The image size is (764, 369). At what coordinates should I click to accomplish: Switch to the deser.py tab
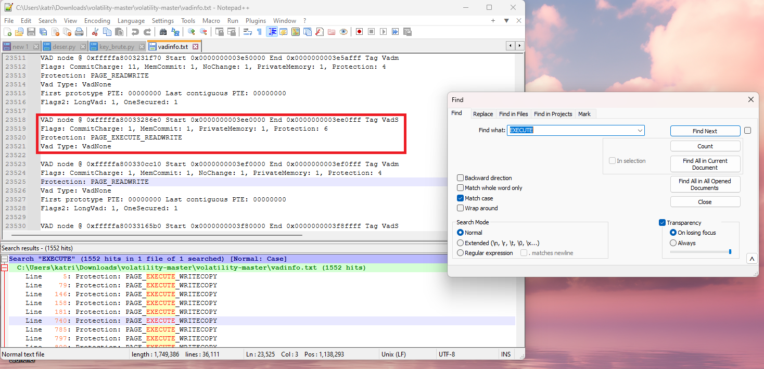pyautogui.click(x=63, y=46)
